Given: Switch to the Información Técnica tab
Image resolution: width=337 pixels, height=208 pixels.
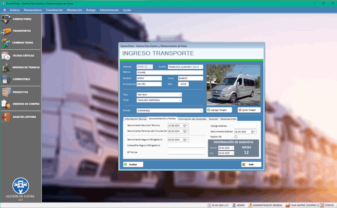Looking at the screenshot, I should tap(135, 119).
